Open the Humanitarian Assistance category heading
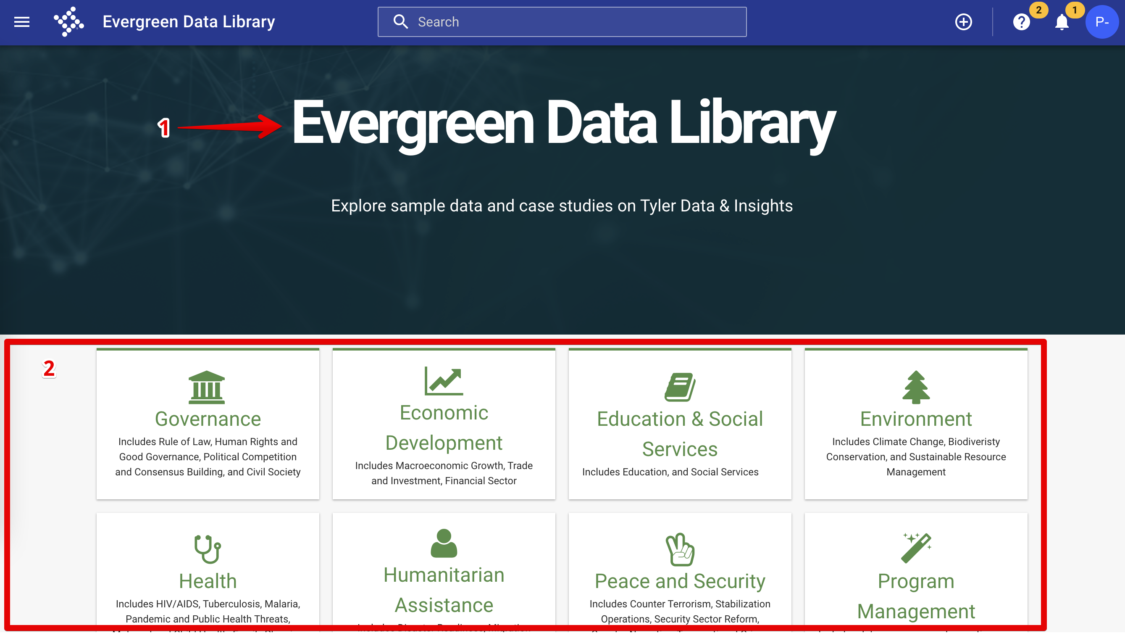 [444, 590]
